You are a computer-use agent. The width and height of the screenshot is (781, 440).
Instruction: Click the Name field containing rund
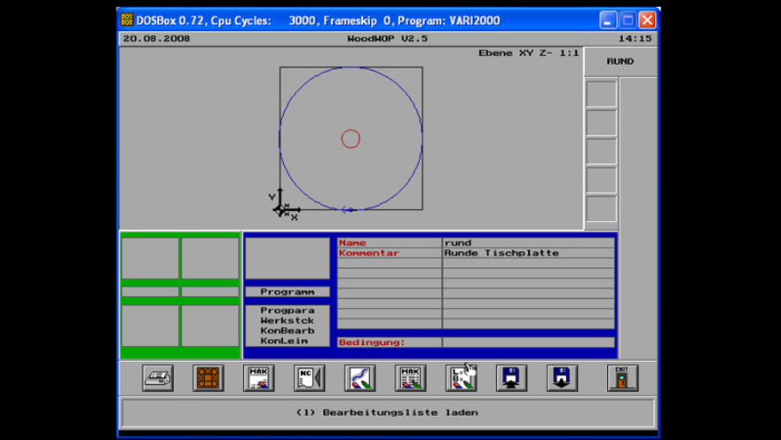pos(528,243)
